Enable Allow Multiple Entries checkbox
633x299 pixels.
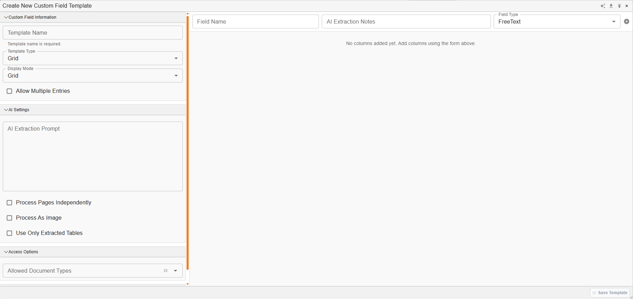(9, 91)
